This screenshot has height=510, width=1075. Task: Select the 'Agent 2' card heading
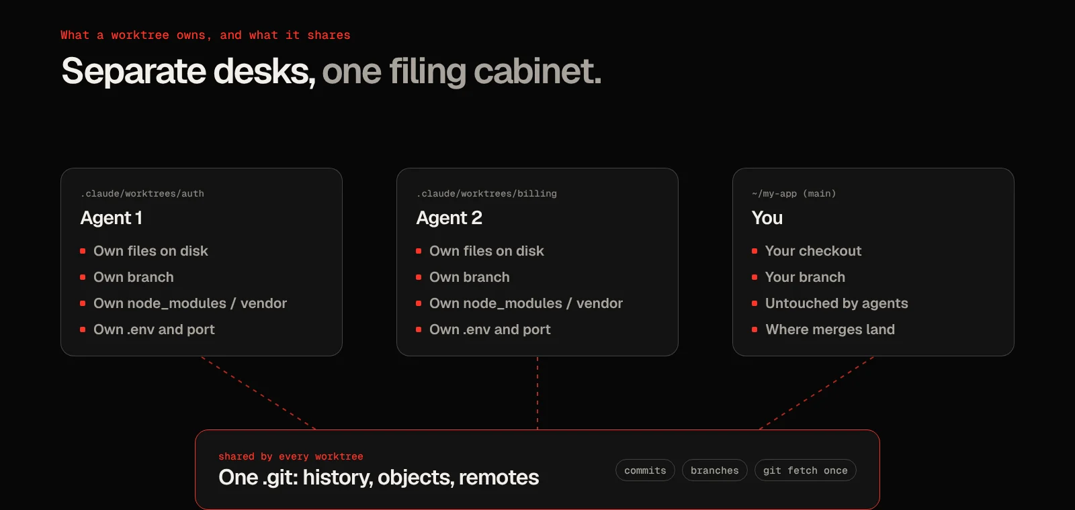pos(449,218)
